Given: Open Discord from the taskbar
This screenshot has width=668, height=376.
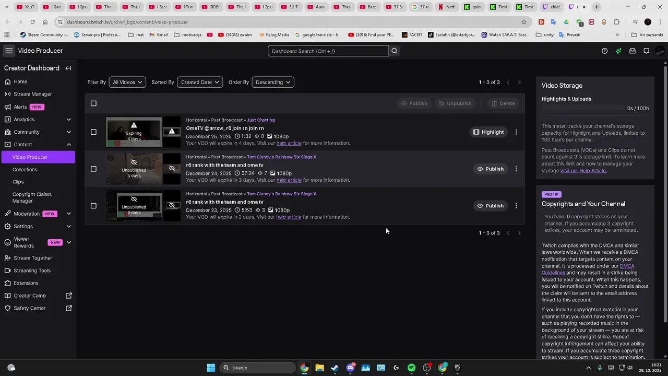Looking at the screenshot, I should click(x=350, y=368).
